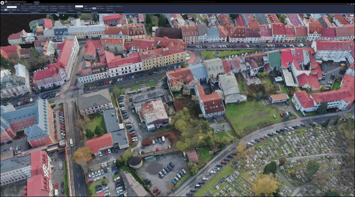Switch to the WORKFLOW ribbon tab

10,5
